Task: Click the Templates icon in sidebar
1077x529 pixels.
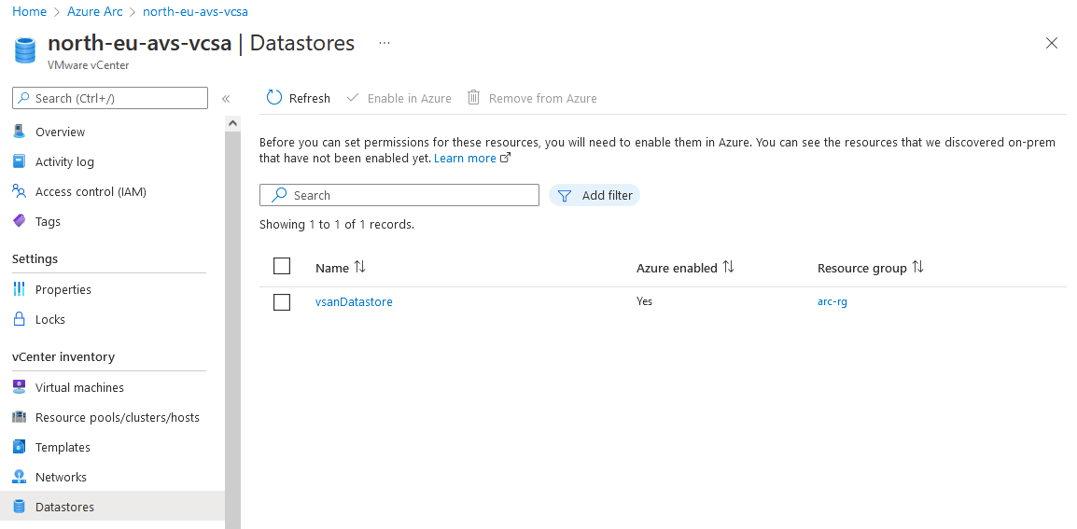Action: 20,447
